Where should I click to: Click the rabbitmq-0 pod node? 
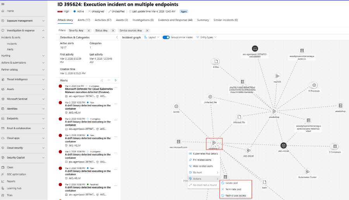214,143
